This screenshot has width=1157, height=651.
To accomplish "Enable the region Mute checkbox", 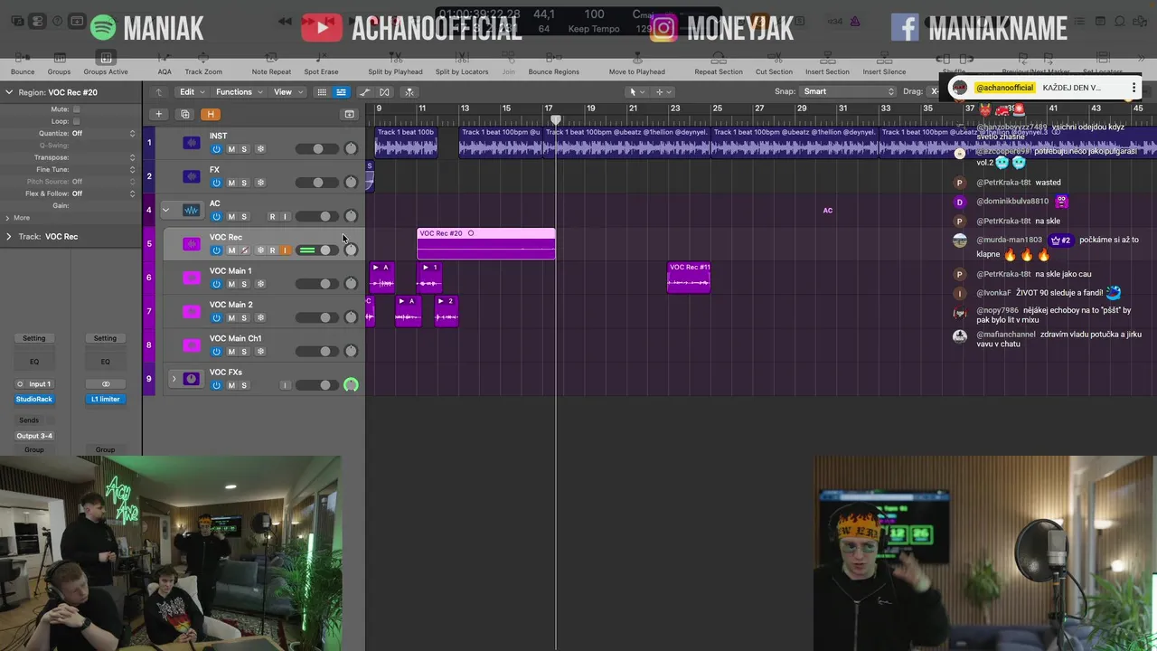I will tap(76, 109).
